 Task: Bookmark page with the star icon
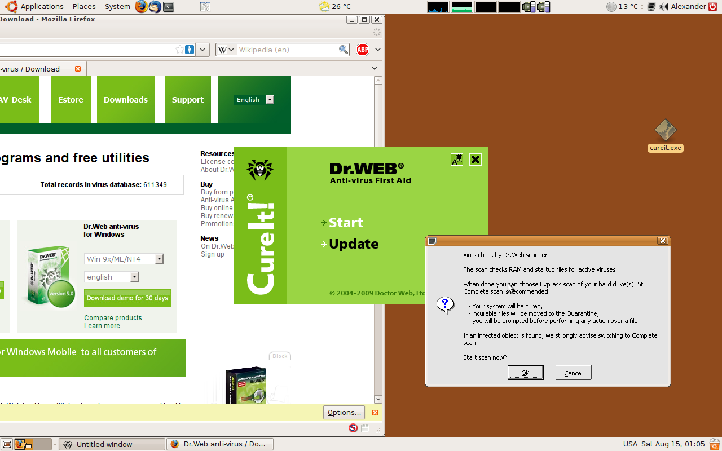[x=179, y=50]
